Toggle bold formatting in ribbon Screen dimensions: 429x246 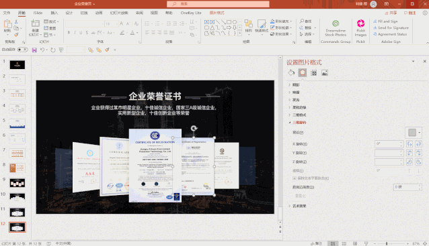point(69,32)
